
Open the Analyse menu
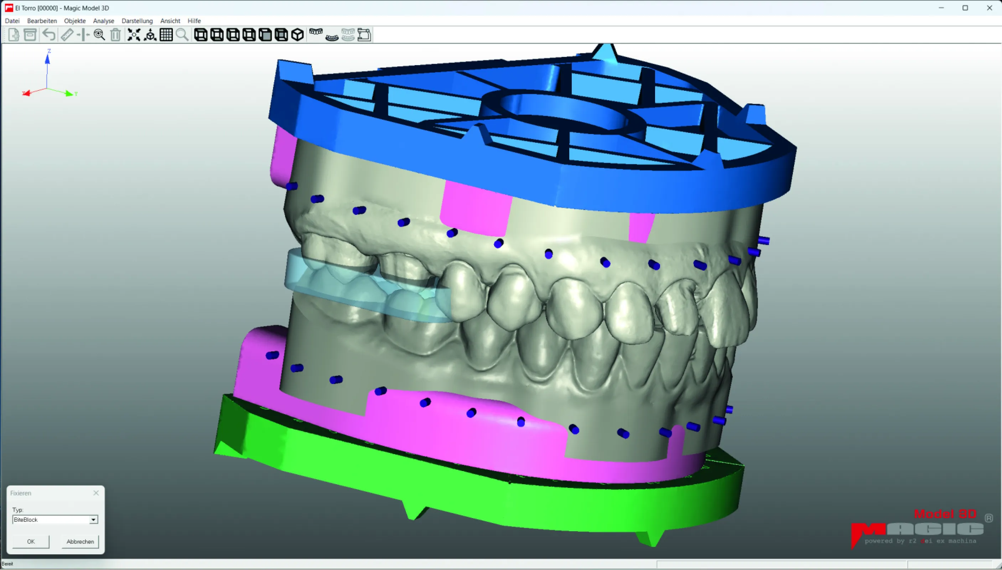pyautogui.click(x=103, y=21)
